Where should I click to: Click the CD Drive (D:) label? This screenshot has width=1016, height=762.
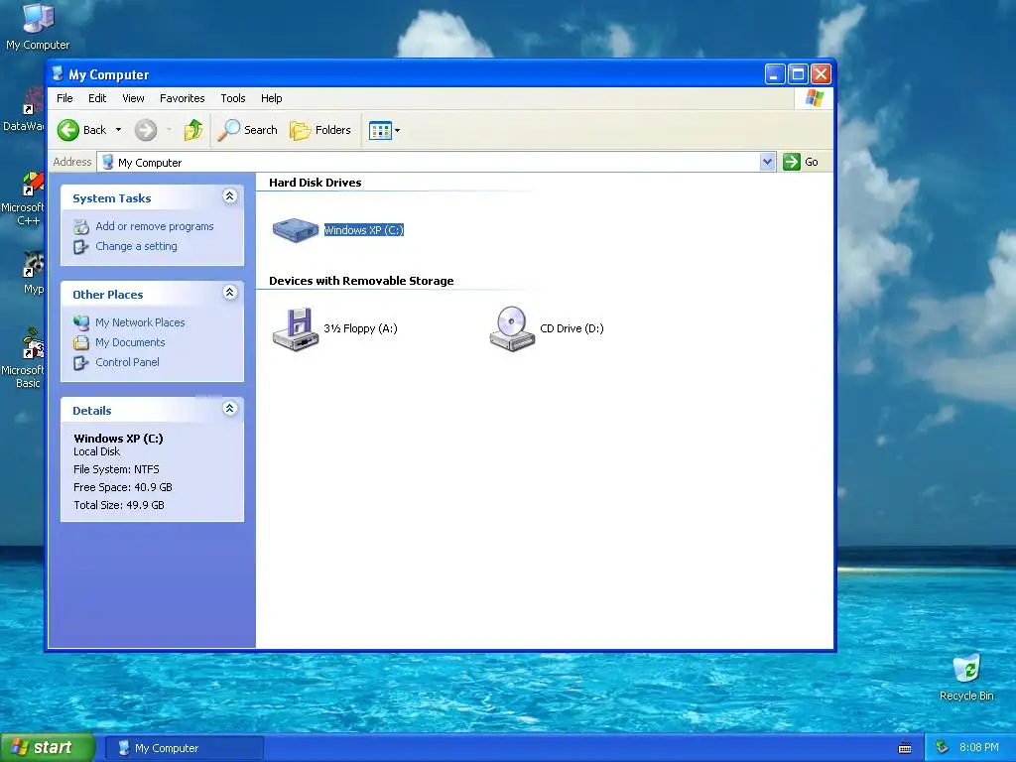coord(571,328)
